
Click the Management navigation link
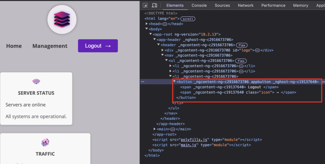(x=50, y=46)
